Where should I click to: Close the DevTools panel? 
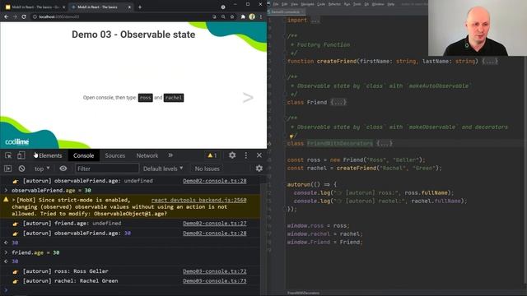coord(259,155)
